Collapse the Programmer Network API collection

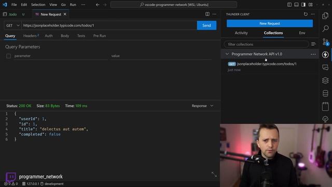click(227, 54)
